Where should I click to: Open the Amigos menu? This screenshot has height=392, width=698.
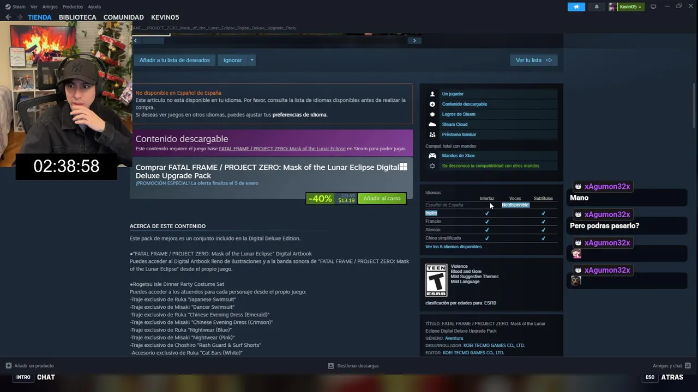pos(50,7)
